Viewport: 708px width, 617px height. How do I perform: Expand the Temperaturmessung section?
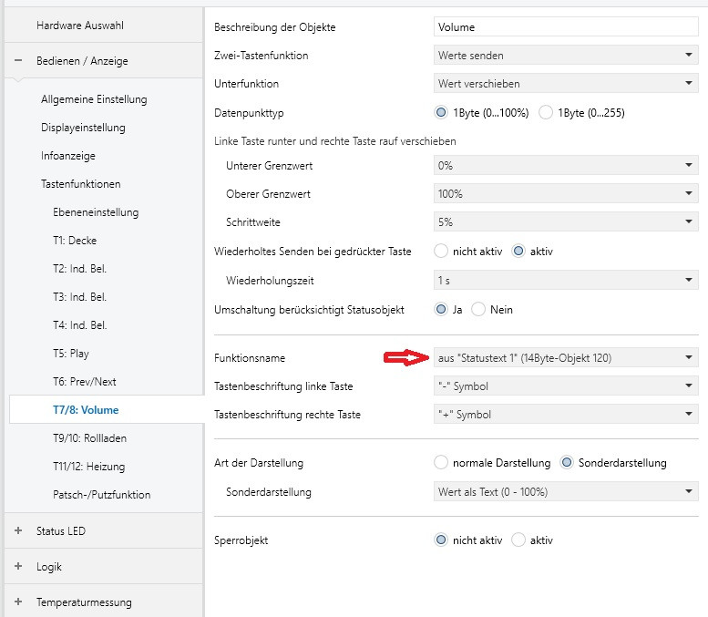coord(18,602)
